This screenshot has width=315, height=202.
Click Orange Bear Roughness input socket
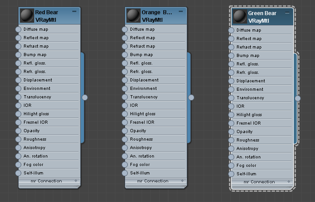coord(125,139)
